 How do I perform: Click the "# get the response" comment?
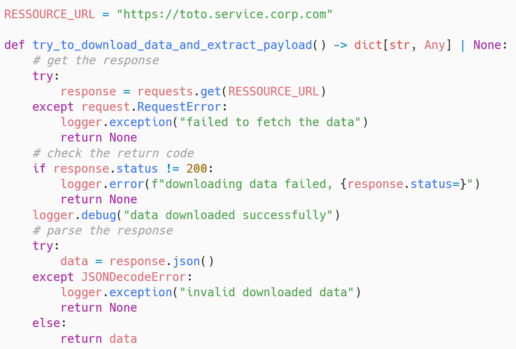tap(95, 61)
